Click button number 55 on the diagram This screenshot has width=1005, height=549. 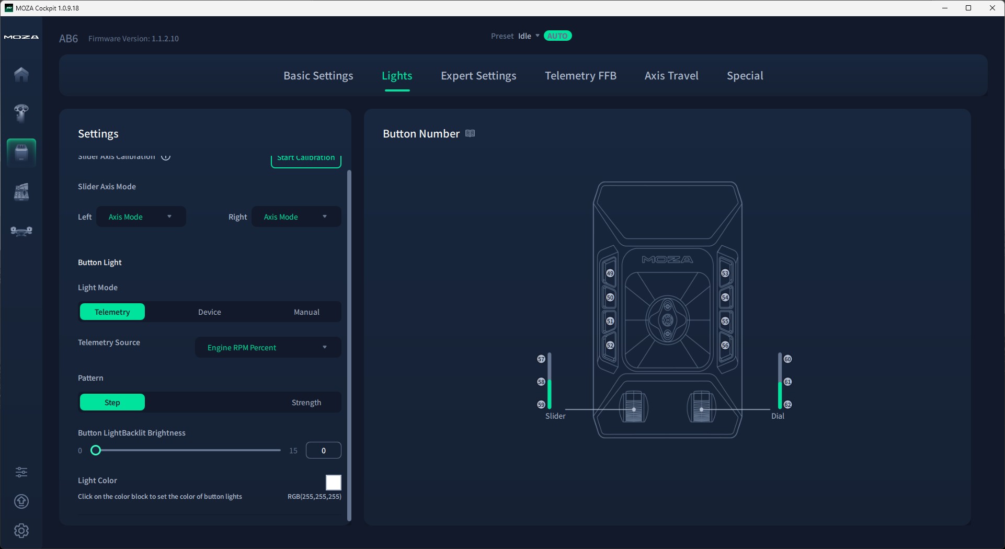(x=725, y=321)
